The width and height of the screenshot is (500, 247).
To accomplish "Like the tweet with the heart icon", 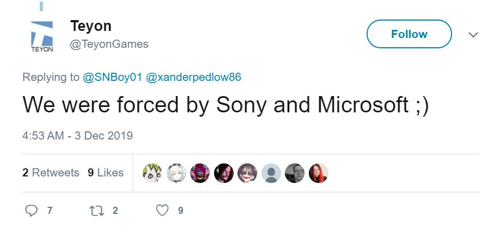I will (x=162, y=210).
